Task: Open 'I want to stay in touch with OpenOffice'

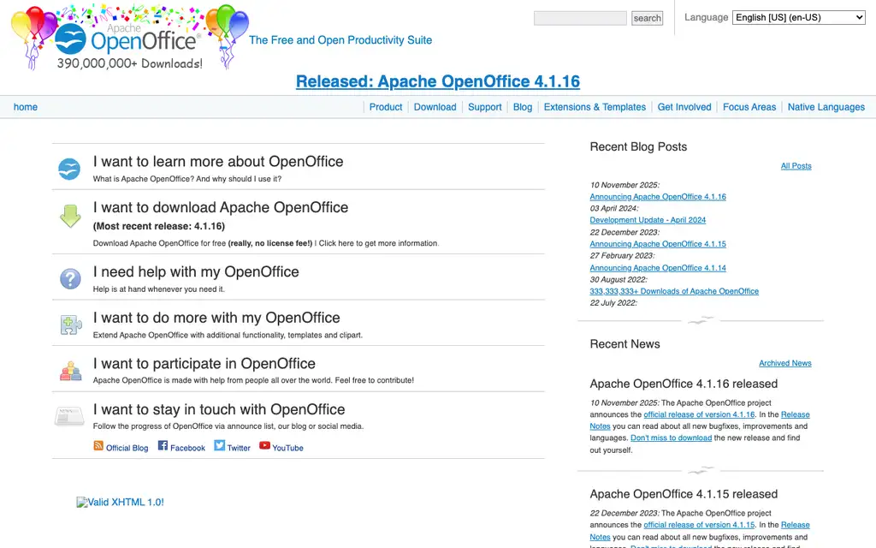Action: coord(219,409)
